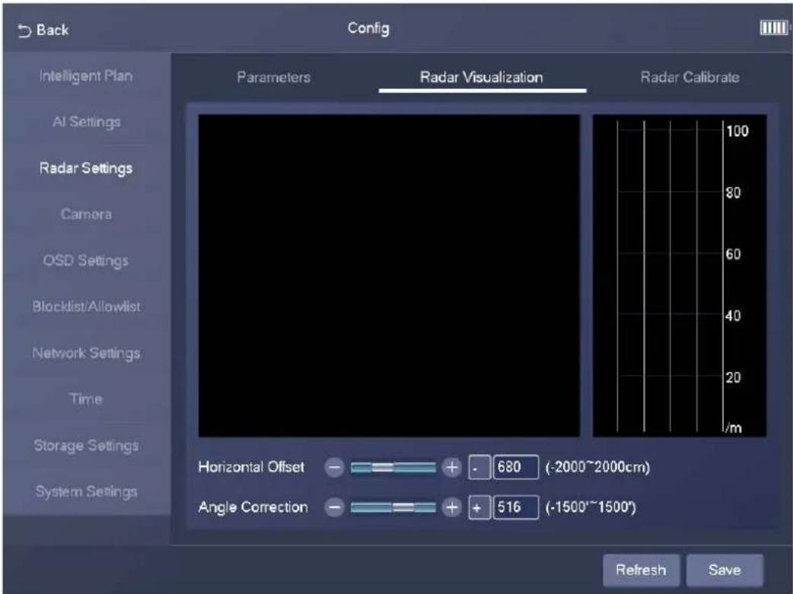Edit Horizontal Offset value field 680
This screenshot has height=594, width=793.
(x=516, y=467)
